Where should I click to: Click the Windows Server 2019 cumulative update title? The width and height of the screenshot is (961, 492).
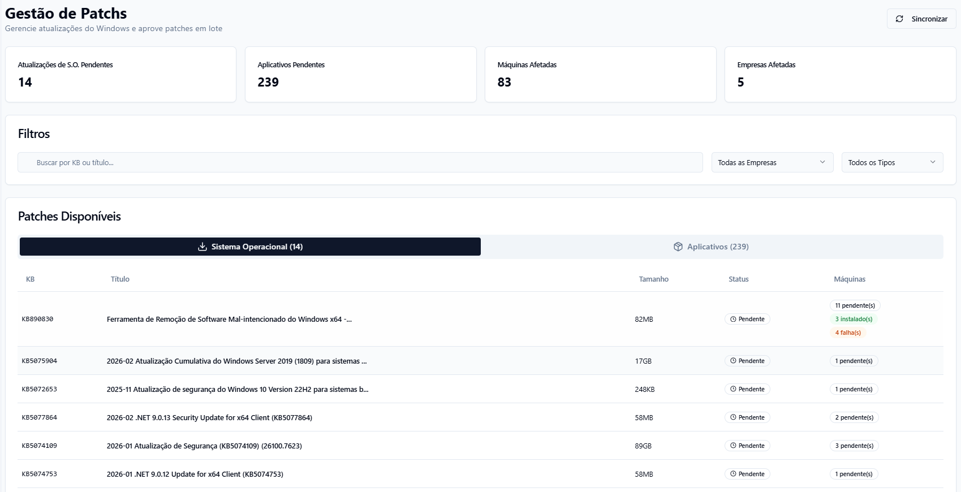pos(236,361)
